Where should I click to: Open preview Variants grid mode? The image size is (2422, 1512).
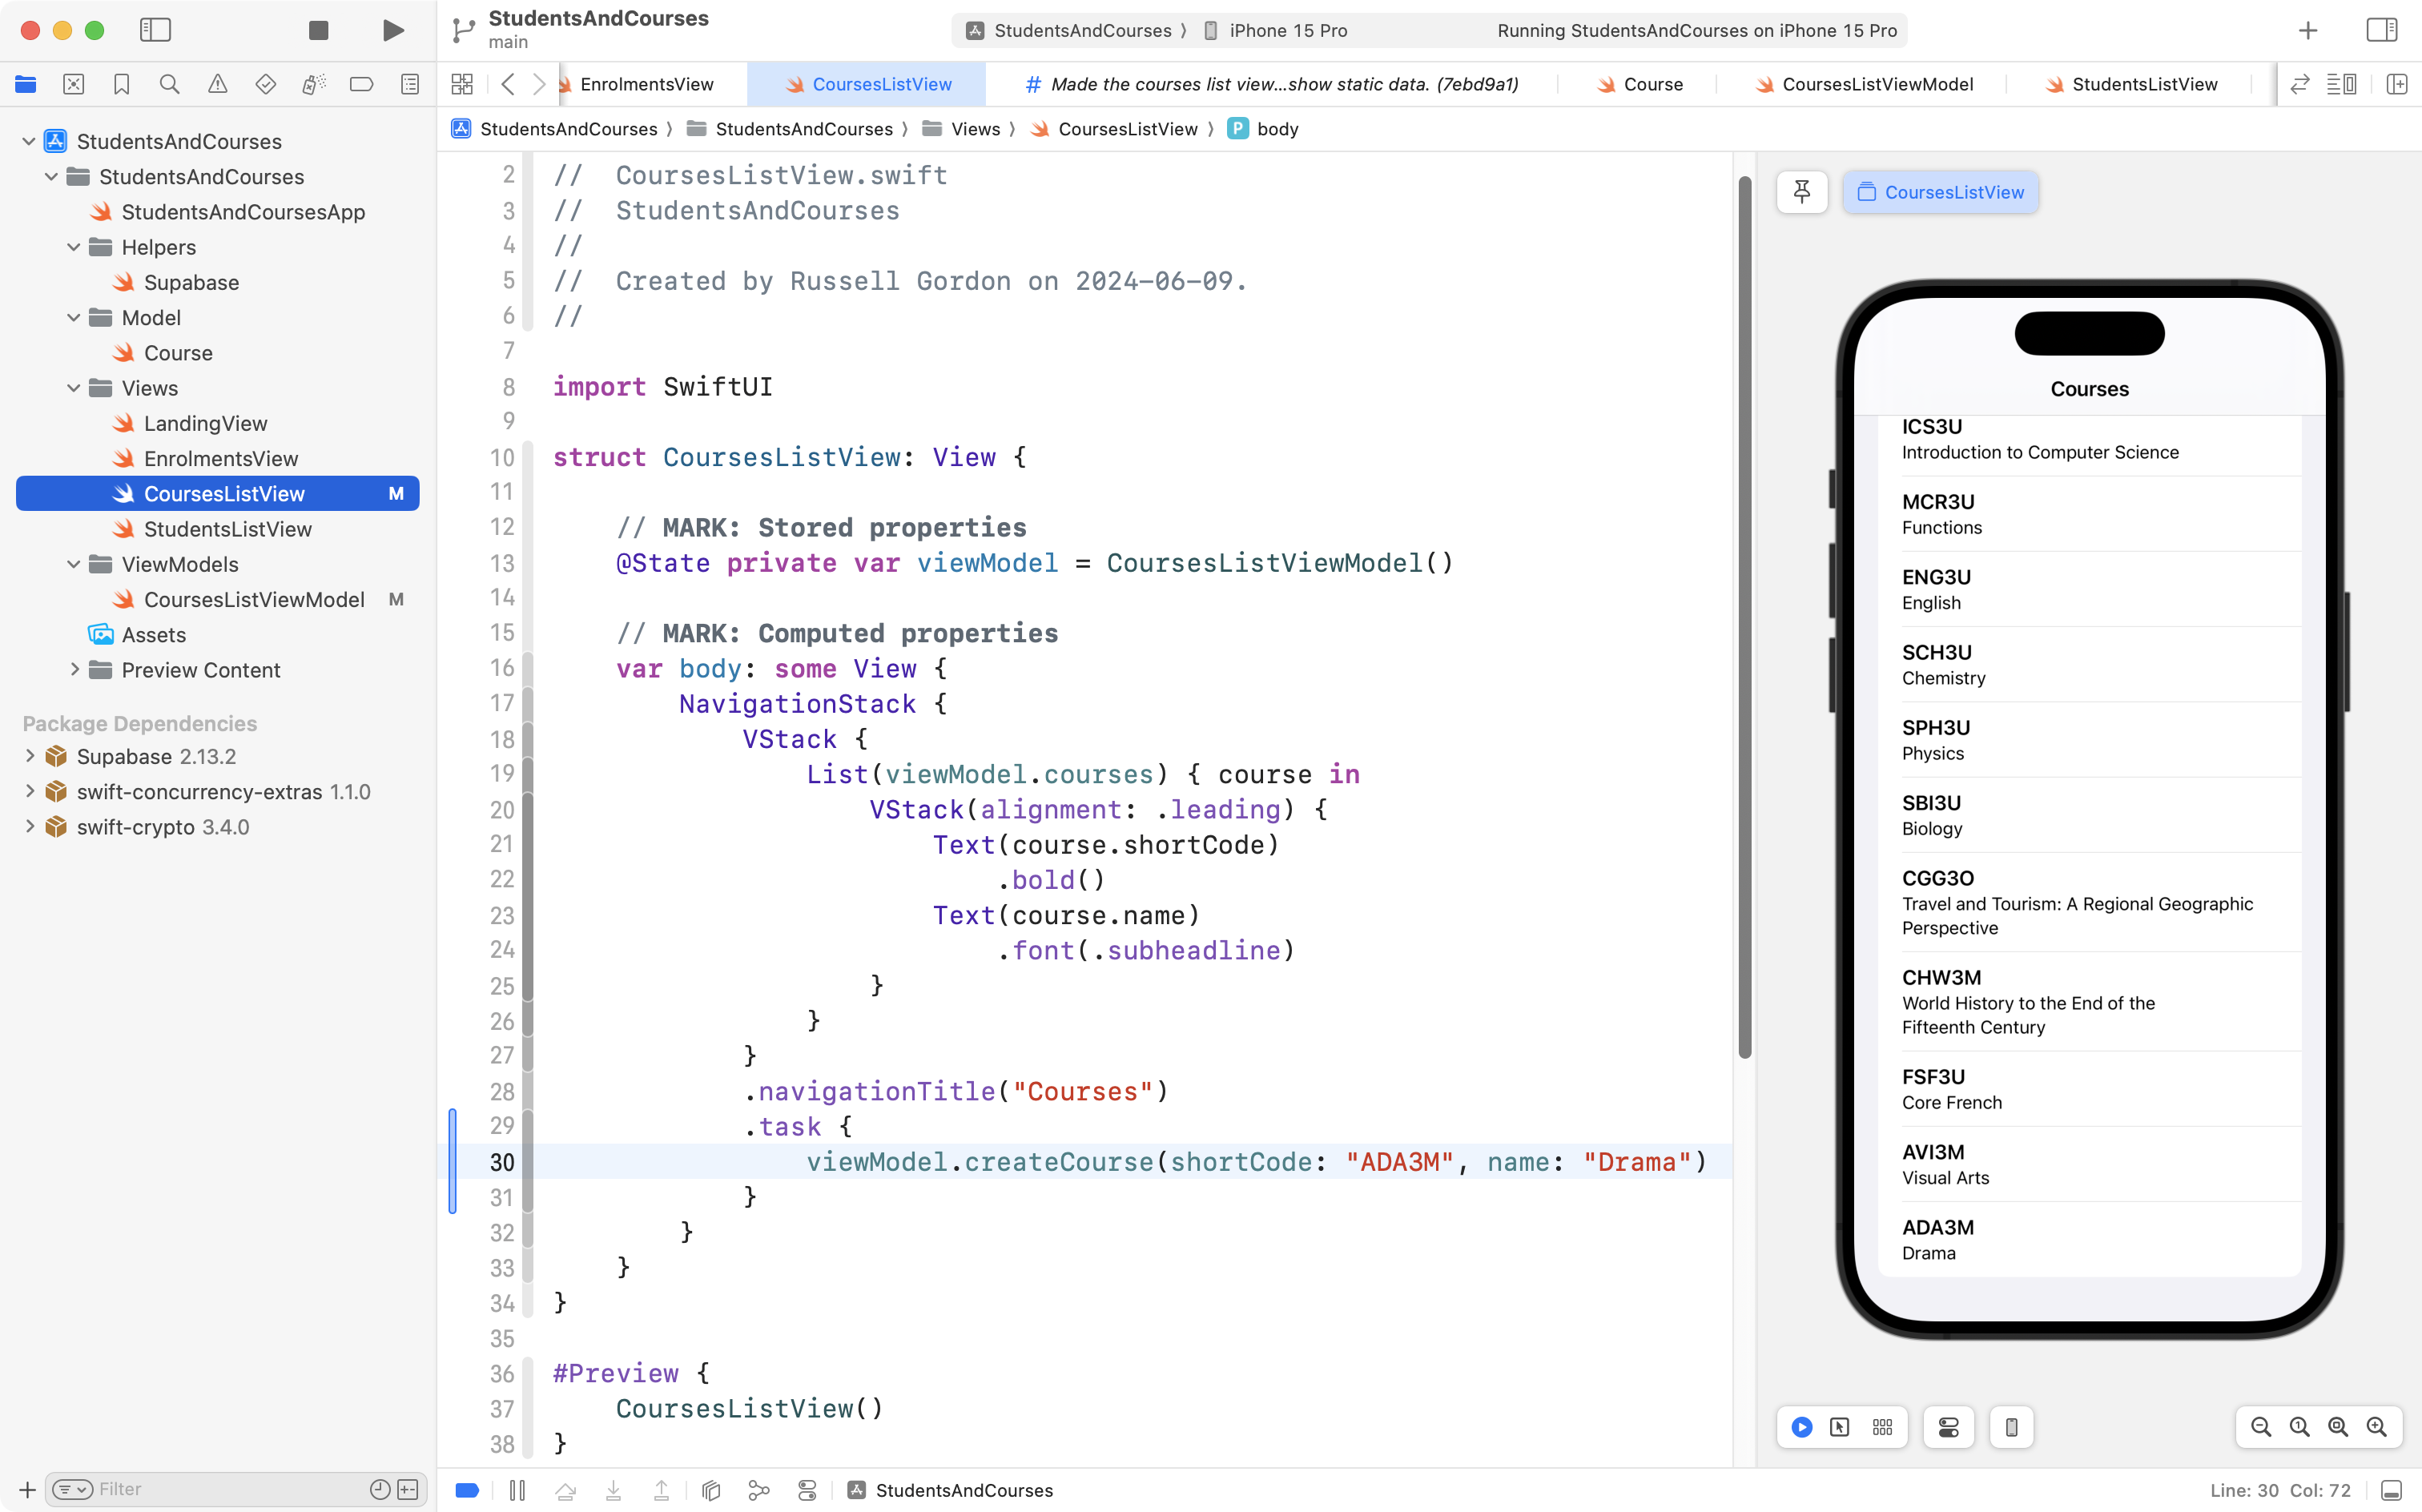click(x=1882, y=1427)
